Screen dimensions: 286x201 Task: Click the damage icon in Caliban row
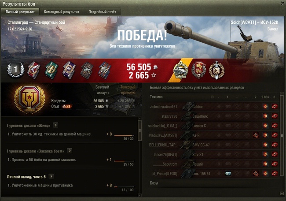[x=265, y=107]
